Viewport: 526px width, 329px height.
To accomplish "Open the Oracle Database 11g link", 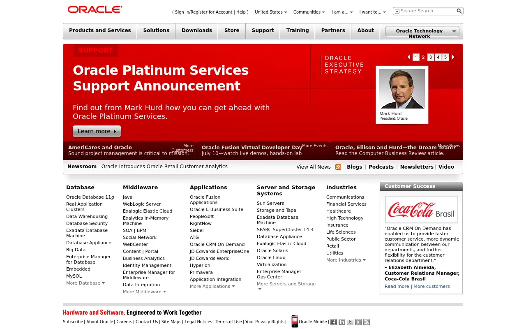I will [x=90, y=197].
